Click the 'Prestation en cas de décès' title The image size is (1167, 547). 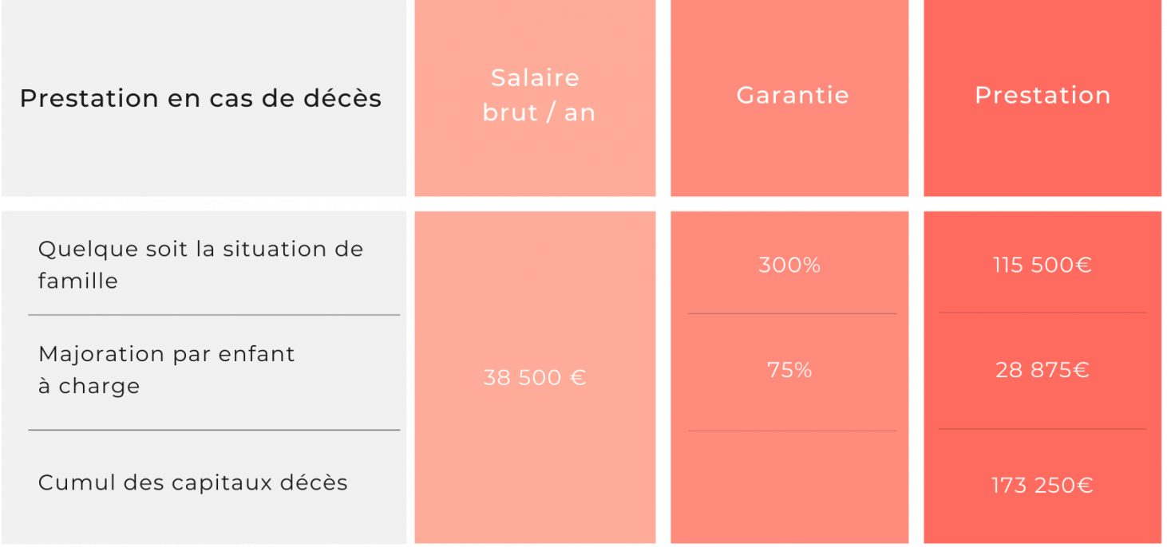pos(200,99)
